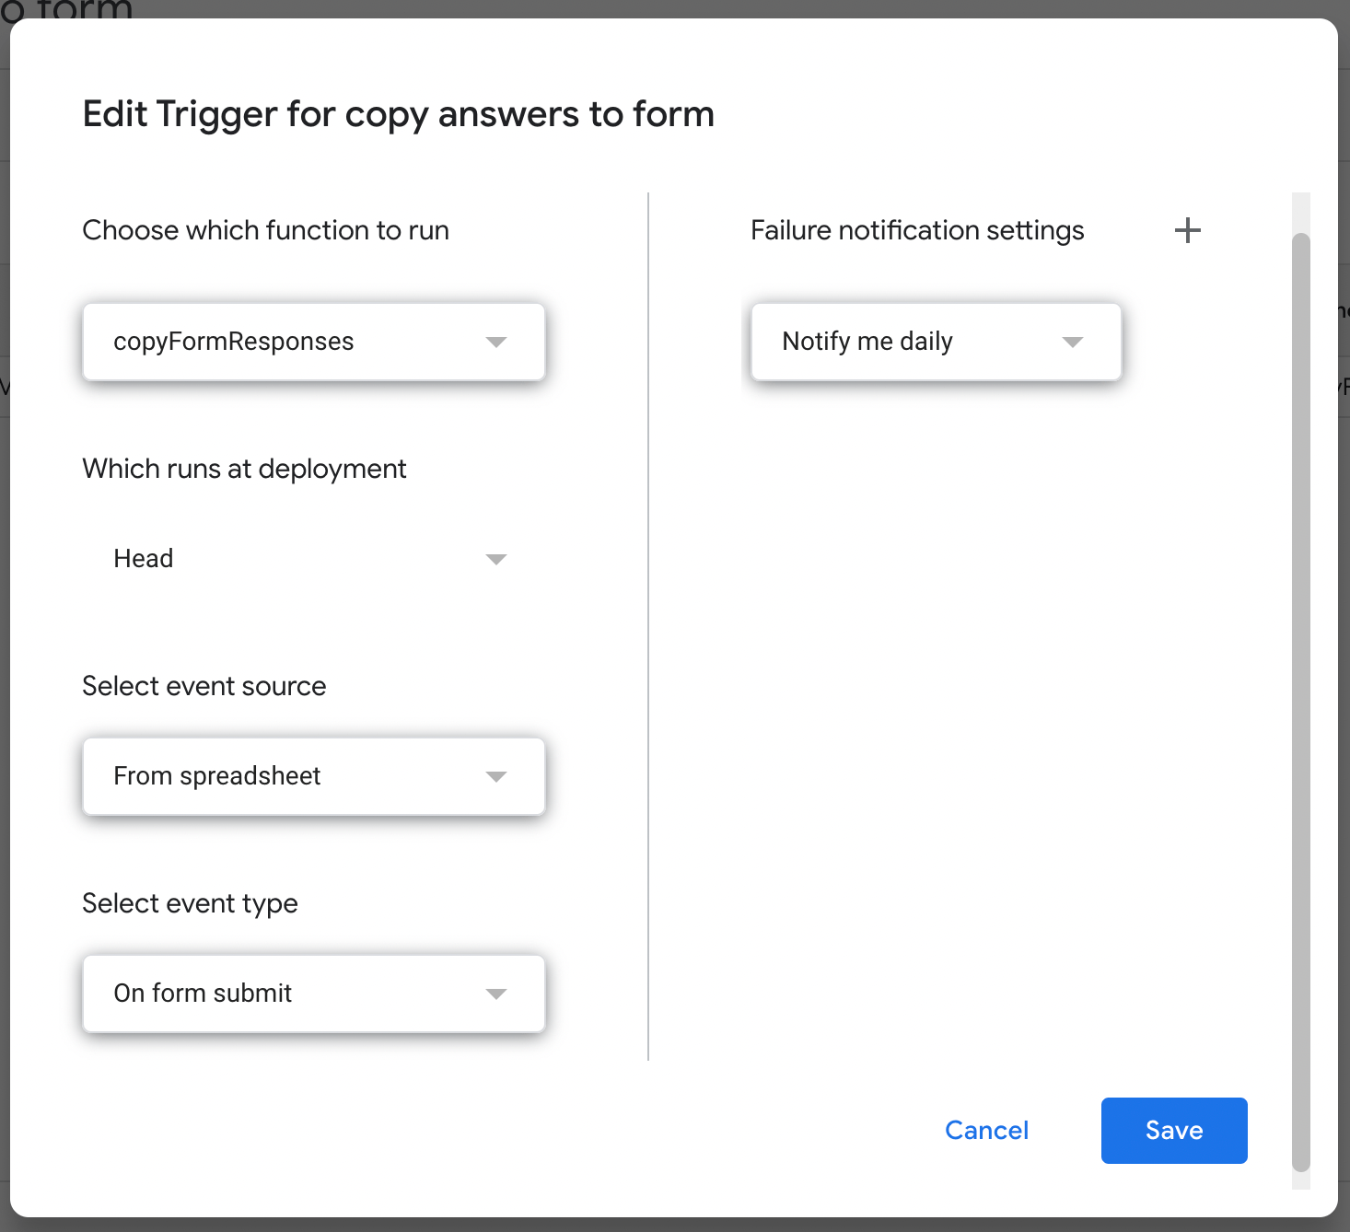Click the Failure notification settings label
The width and height of the screenshot is (1350, 1232).
917,230
